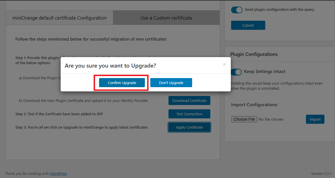Download the new plugin certificate

tap(189, 100)
